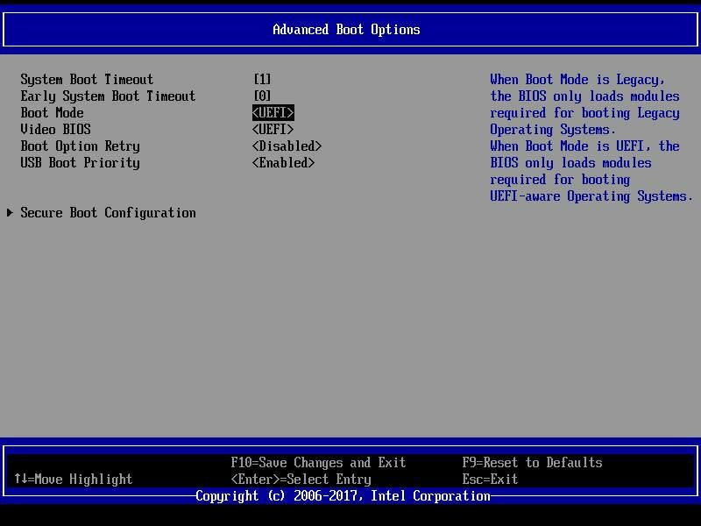The height and width of the screenshot is (526, 701).
Task: Click F10=Save Changes and Exit hint
Action: pyautogui.click(x=318, y=463)
